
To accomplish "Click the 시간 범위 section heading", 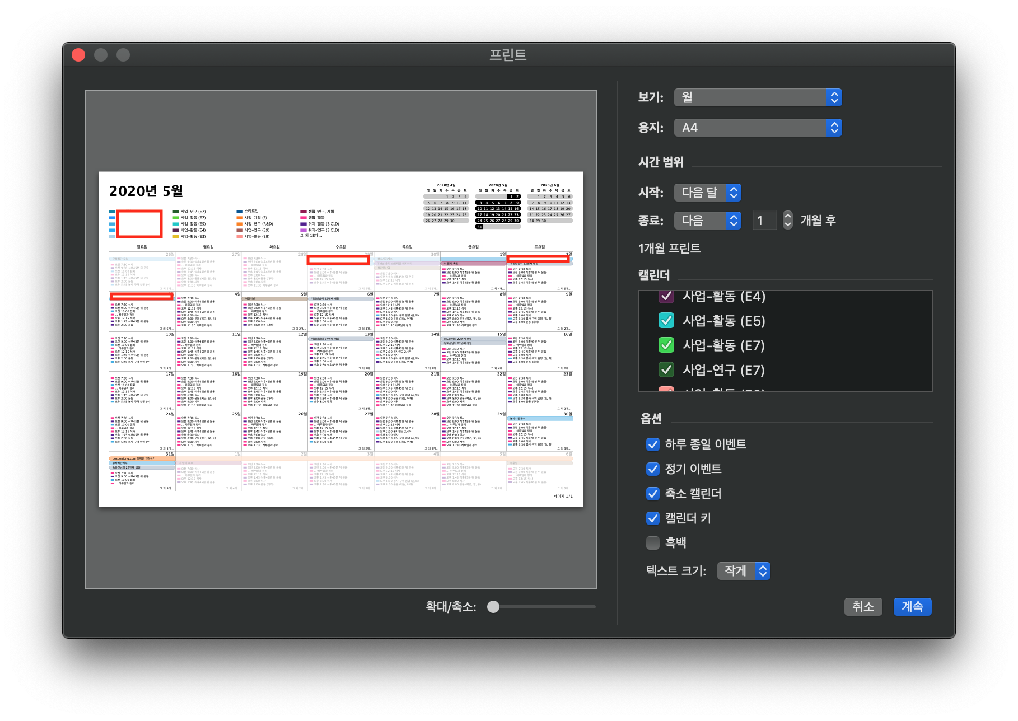I will point(661,162).
